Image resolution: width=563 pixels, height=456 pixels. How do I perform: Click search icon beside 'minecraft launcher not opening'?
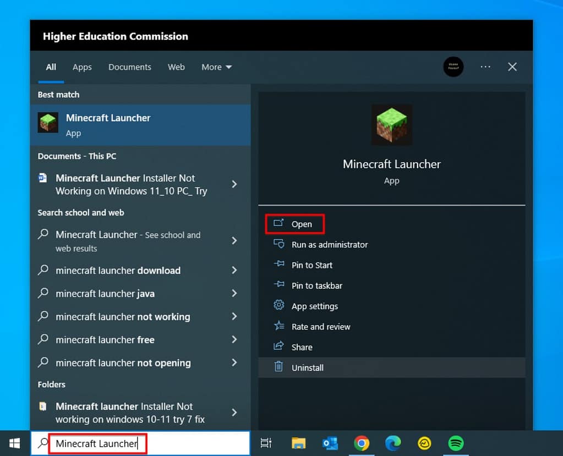(x=43, y=362)
